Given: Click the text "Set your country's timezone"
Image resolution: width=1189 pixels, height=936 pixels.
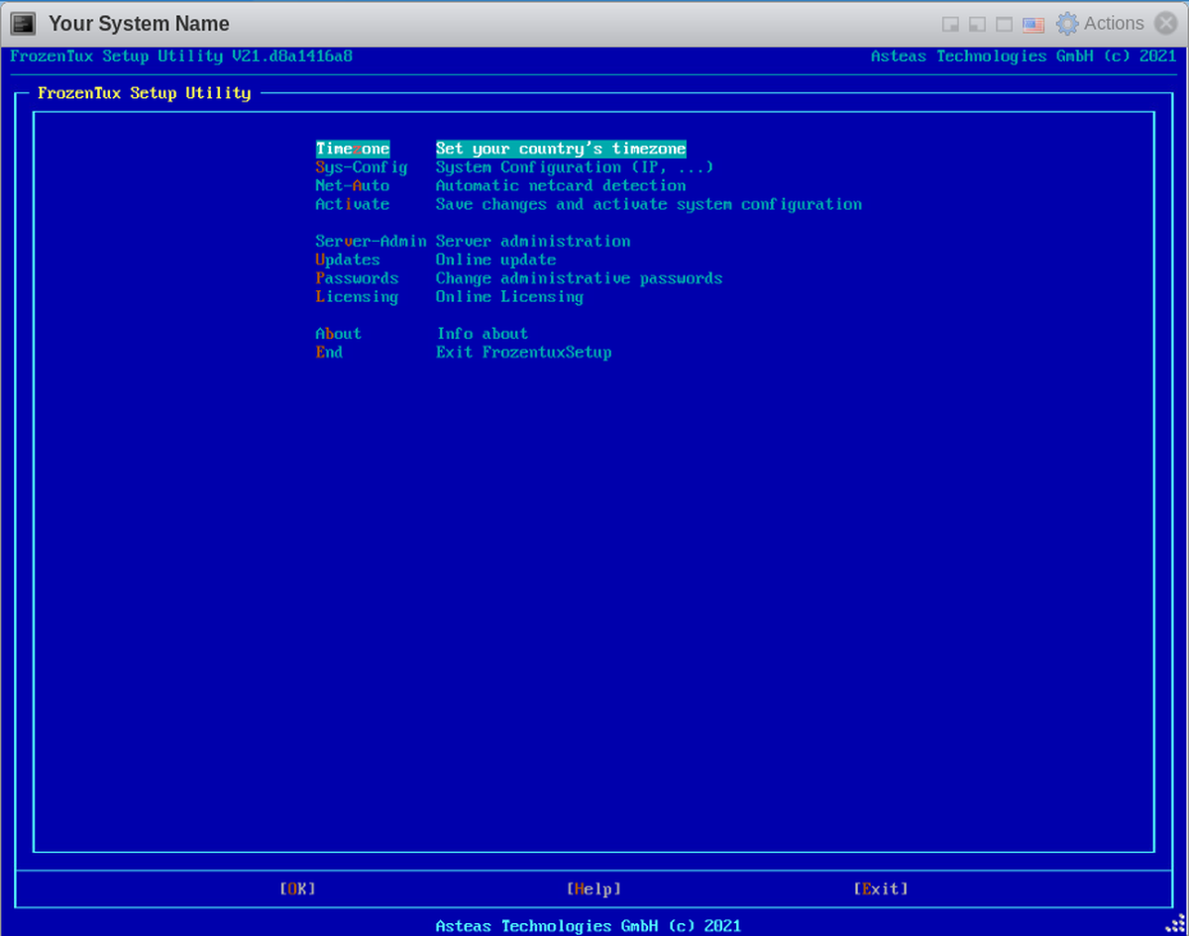Looking at the screenshot, I should tap(561, 149).
